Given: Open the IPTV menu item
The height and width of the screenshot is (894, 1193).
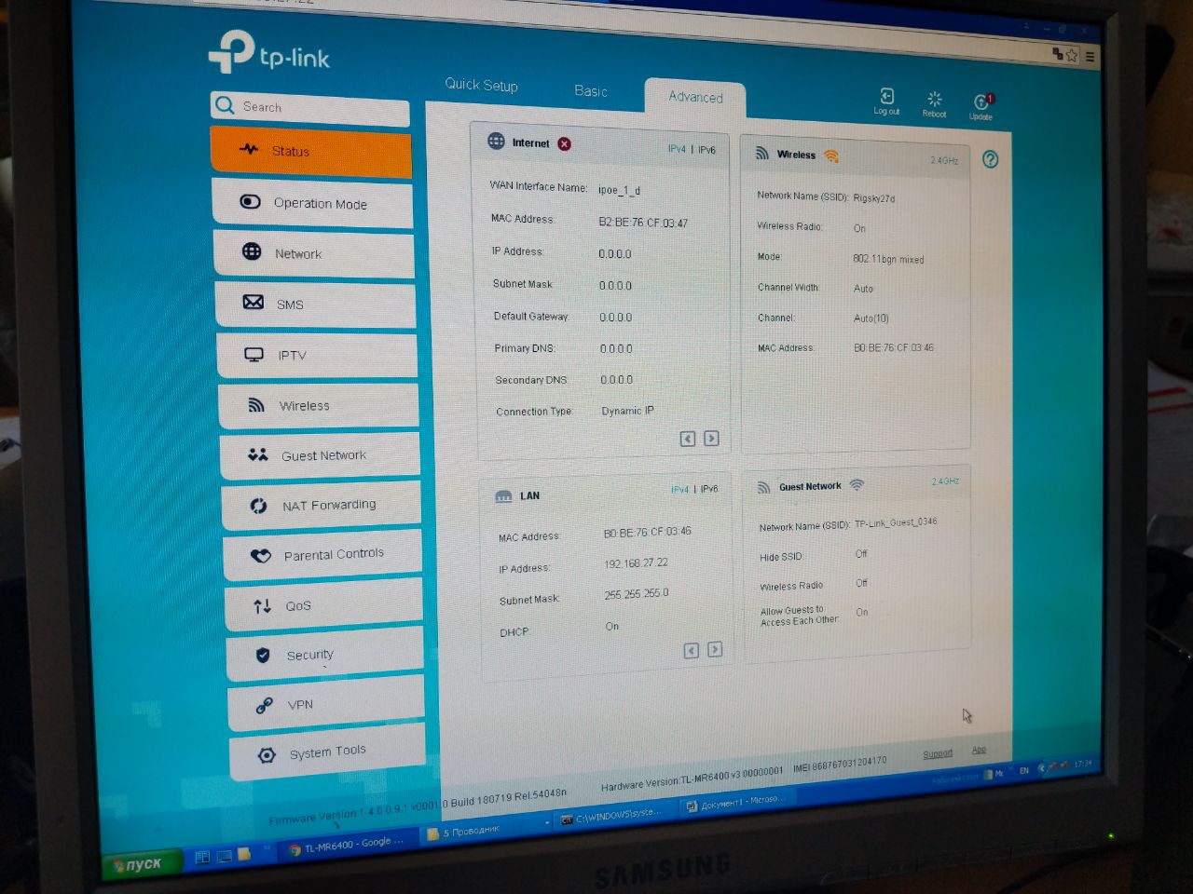Looking at the screenshot, I should pos(318,355).
